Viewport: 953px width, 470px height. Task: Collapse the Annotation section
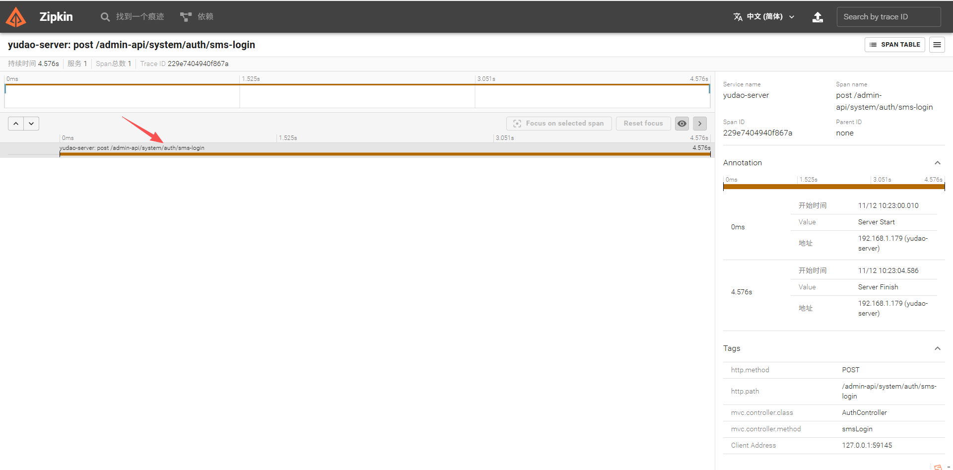(938, 163)
